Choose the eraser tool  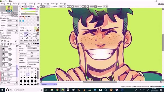click(x=21, y=38)
